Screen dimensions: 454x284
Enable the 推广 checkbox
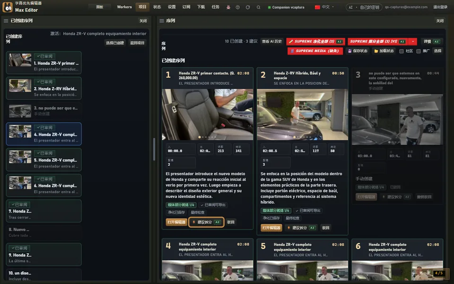419,51
